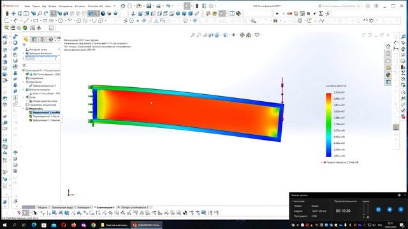
Task: Click the Sigma results icon in the simulation toolbar
Action: 321,13
